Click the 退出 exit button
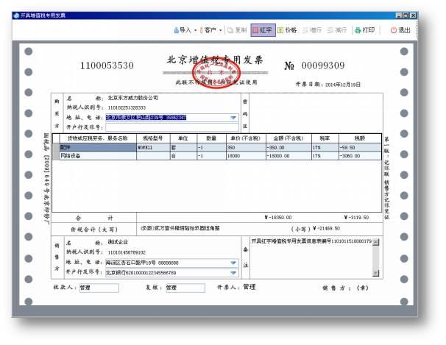Image resolution: width=446 pixels, height=345 pixels. (x=400, y=30)
